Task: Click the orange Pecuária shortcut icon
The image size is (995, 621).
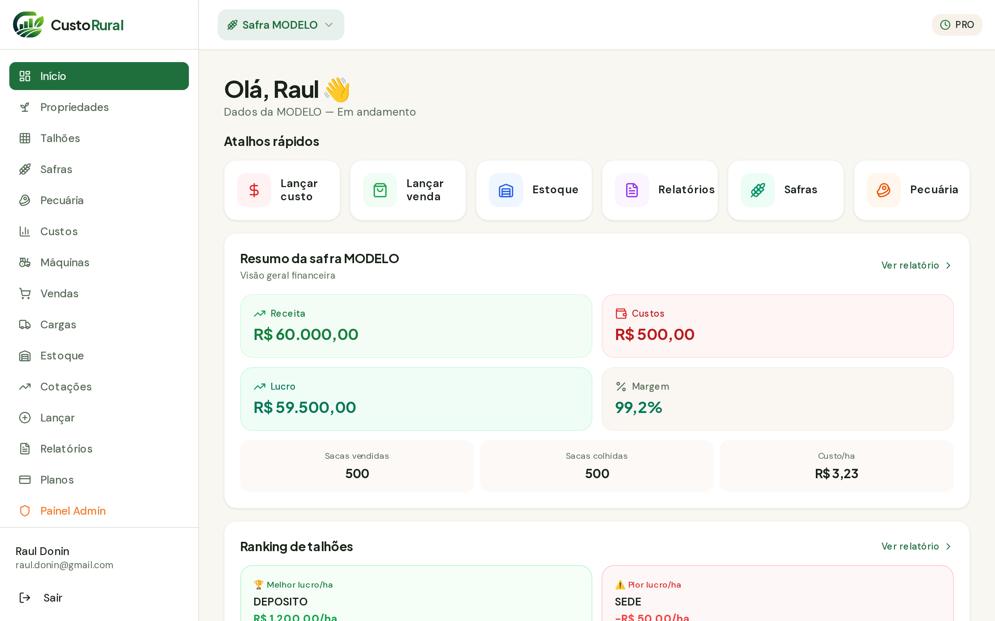Action: click(x=883, y=190)
